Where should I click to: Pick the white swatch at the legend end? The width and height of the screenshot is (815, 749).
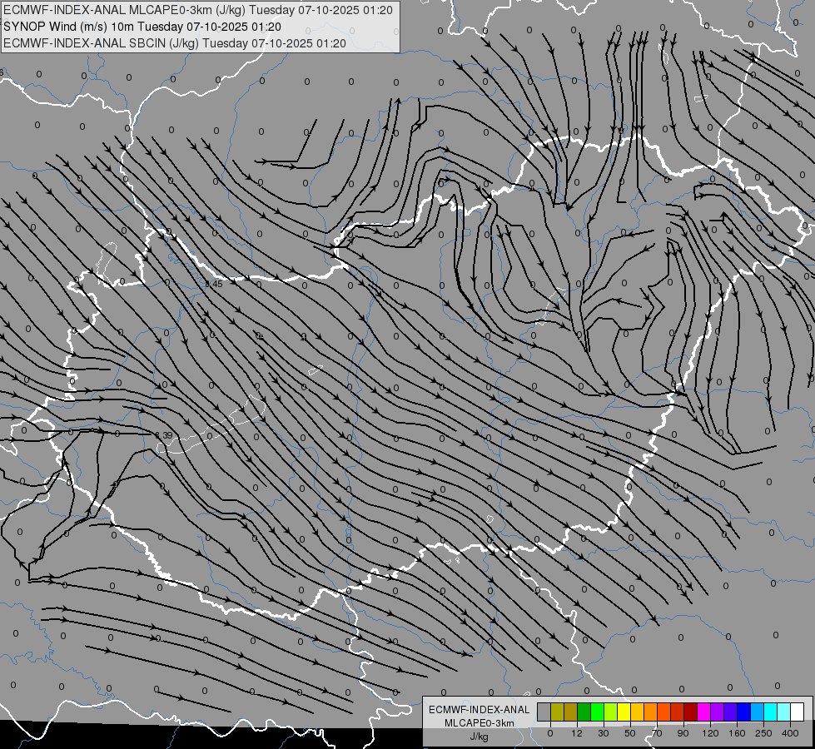coord(798,712)
